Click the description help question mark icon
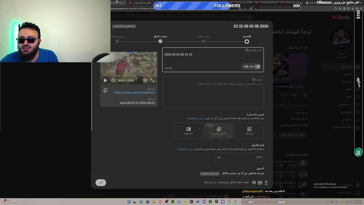Screen dimensions: 364x205 click(x=254, y=80)
